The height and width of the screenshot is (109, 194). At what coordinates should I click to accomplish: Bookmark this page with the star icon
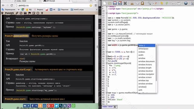pos(91,5)
